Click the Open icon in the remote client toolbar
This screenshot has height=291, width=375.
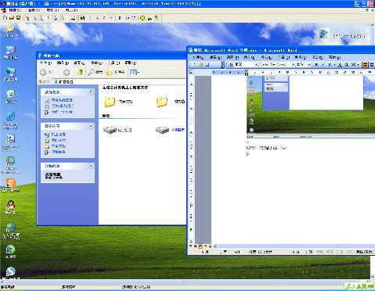pyautogui.click(x=12, y=18)
